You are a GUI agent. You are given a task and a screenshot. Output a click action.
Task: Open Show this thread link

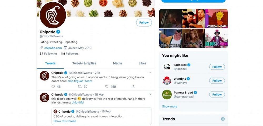pyautogui.click(x=65, y=121)
